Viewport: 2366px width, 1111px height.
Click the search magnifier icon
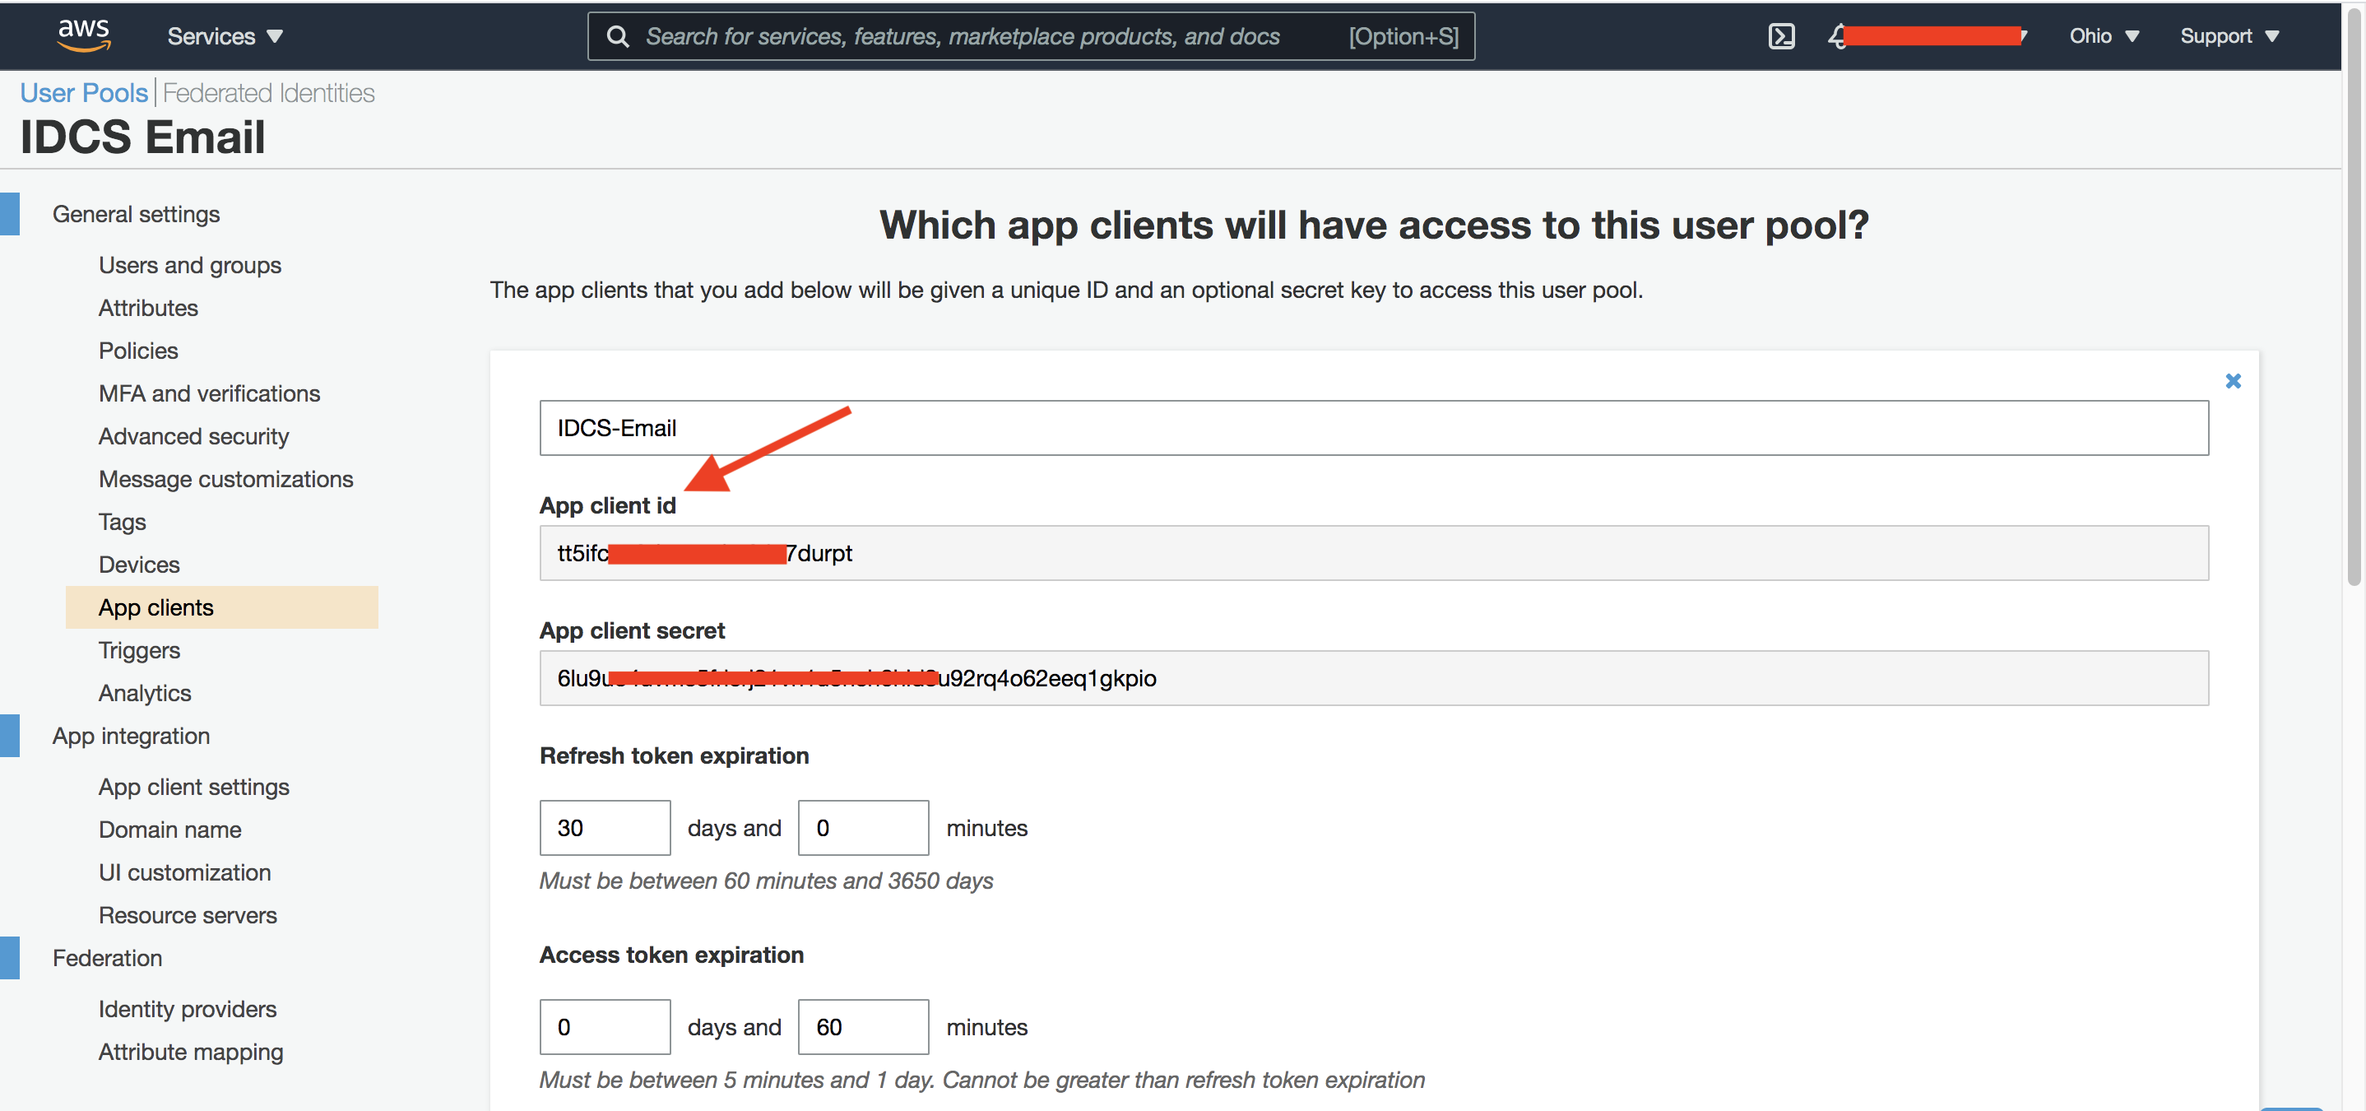[618, 36]
